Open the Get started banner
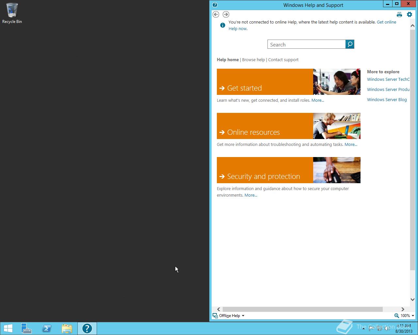Screen dimensions: 418x335 pyautogui.click(x=265, y=82)
